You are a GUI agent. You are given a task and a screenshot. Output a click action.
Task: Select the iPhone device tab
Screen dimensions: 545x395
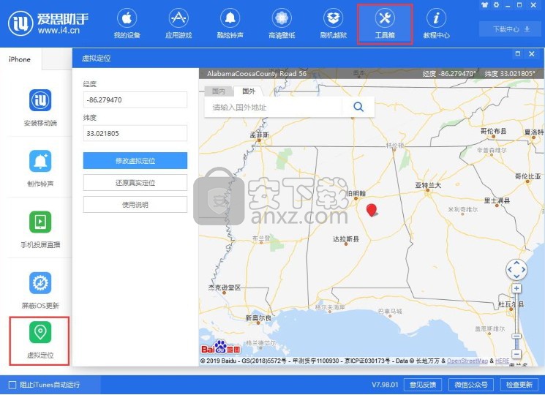click(x=20, y=59)
